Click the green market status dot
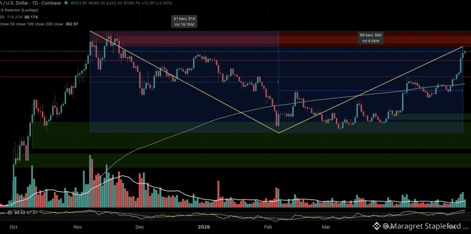The height and width of the screenshot is (234, 471). coord(66,3)
